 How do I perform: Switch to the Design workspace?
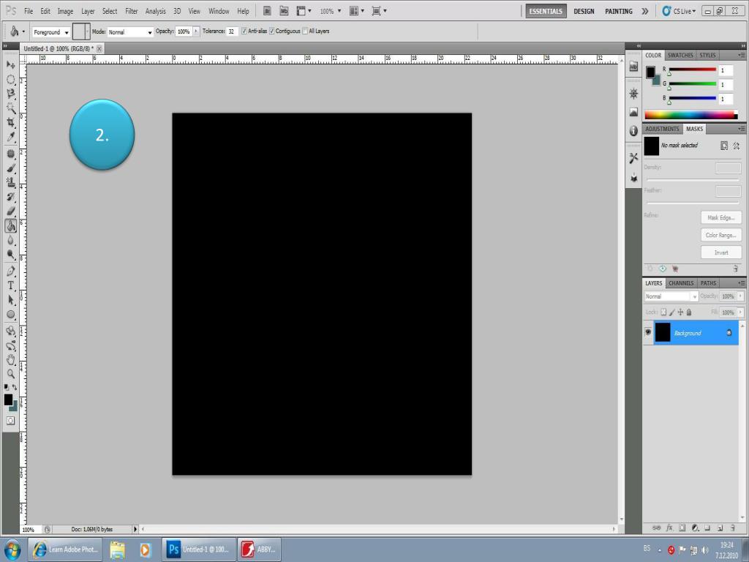coord(584,11)
